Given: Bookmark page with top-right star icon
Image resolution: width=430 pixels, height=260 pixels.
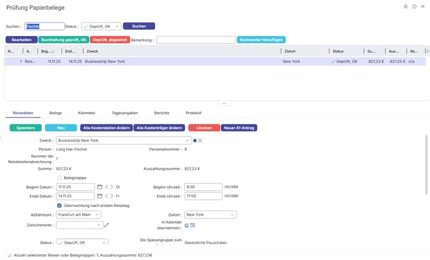Looking at the screenshot, I should point(406,6).
